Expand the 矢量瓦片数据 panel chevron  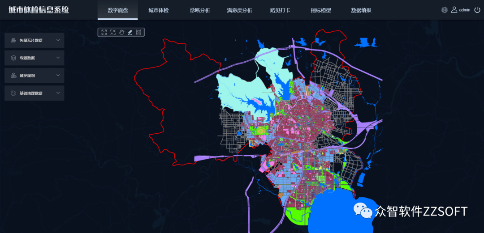point(58,40)
